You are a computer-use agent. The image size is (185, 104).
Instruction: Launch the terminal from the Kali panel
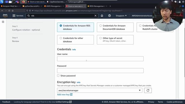click(x=14, y=2)
